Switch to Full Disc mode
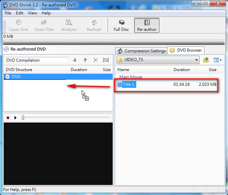 tap(121, 25)
